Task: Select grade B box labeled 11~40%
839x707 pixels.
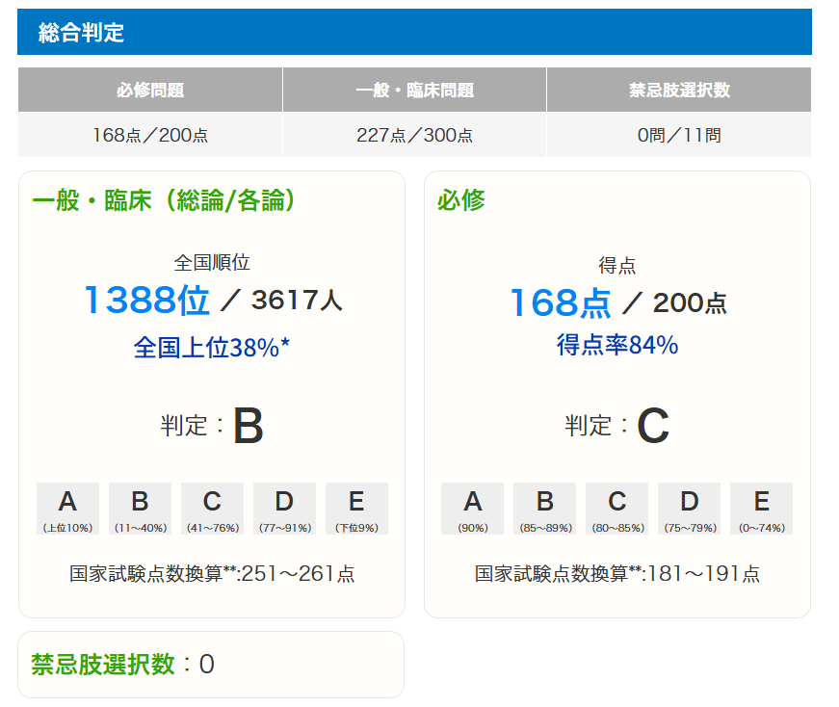Action: pos(140,509)
